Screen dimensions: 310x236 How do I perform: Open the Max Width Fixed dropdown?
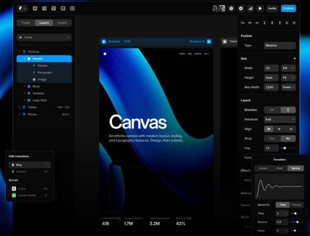(x=288, y=87)
